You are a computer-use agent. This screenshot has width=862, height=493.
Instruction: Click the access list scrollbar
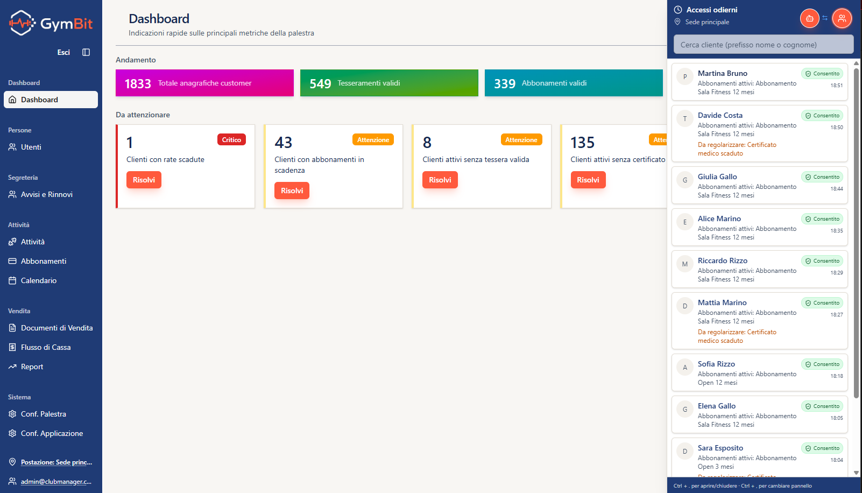856,233
